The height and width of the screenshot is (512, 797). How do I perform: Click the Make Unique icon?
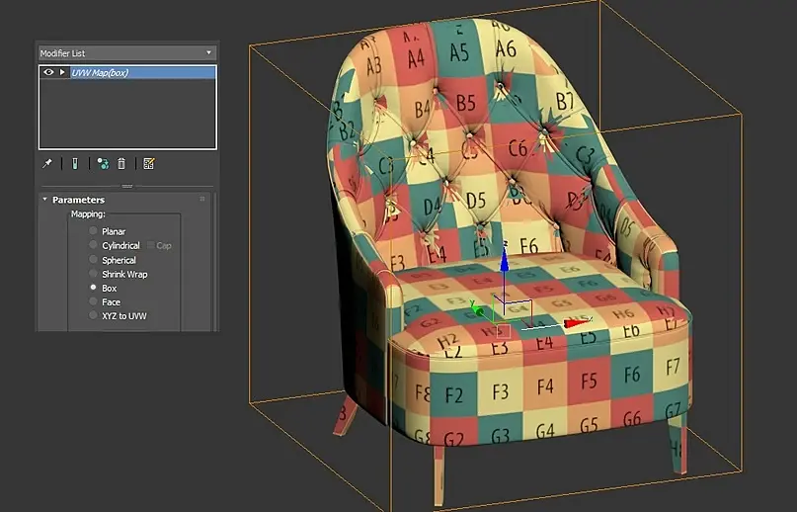(103, 163)
